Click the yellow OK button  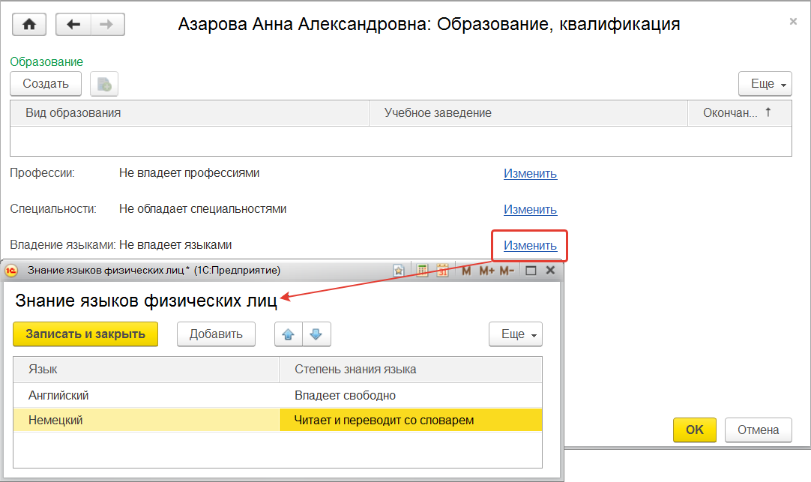click(x=695, y=430)
